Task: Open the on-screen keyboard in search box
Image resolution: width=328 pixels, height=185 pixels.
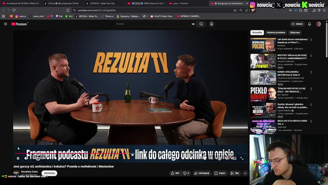Action: 193,24
